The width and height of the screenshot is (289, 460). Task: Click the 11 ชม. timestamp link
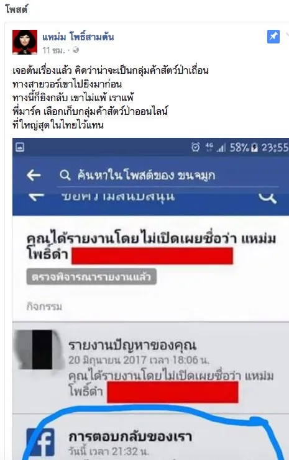(x=53, y=50)
